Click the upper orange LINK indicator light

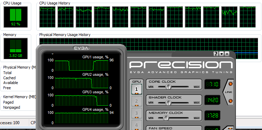[x=230, y=84]
